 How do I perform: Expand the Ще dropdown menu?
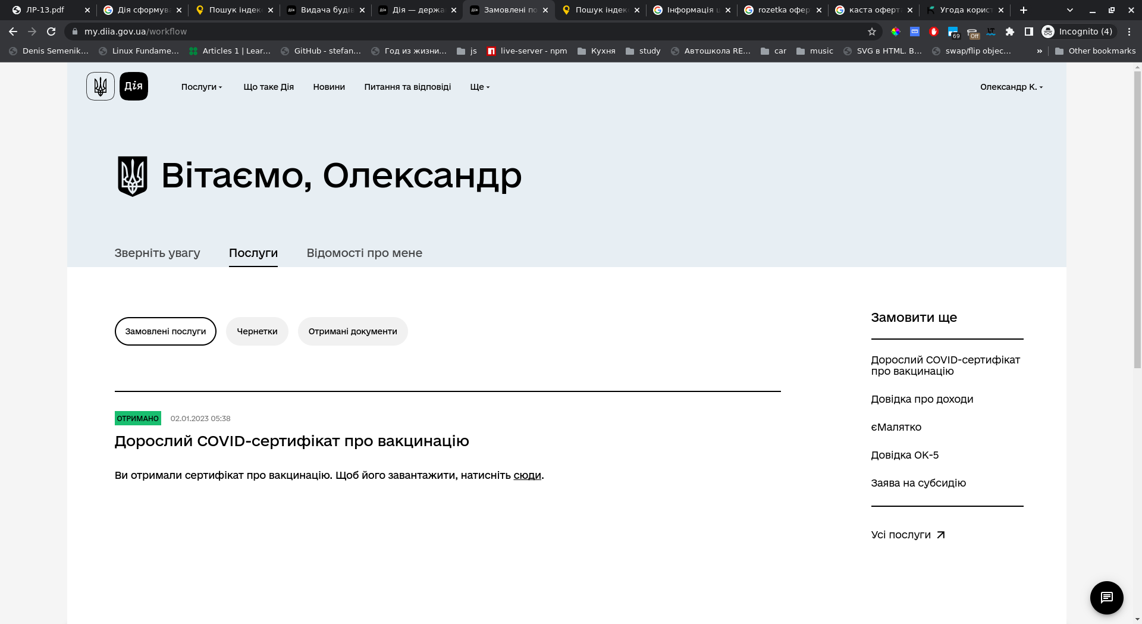[480, 87]
